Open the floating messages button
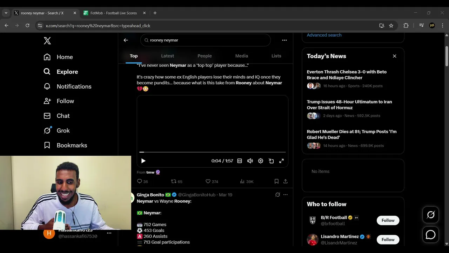The image size is (449, 253). [x=431, y=235]
